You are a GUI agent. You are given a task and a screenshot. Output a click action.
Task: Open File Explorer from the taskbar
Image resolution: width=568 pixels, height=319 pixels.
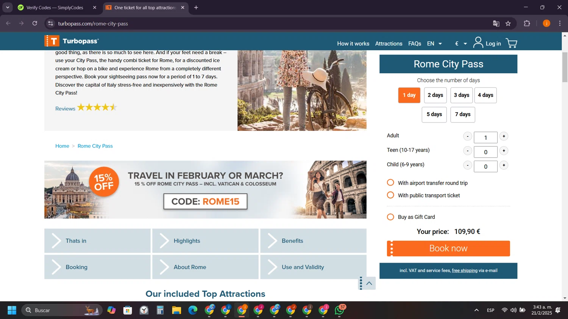coord(176,310)
